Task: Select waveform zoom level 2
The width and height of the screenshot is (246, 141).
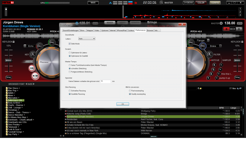Action: point(240,12)
